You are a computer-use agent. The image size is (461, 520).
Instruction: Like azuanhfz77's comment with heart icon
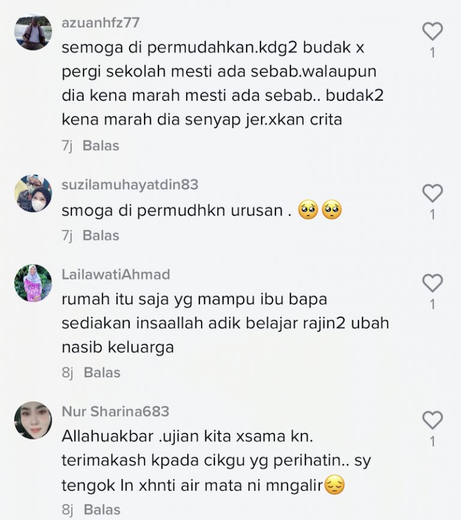[x=432, y=32]
